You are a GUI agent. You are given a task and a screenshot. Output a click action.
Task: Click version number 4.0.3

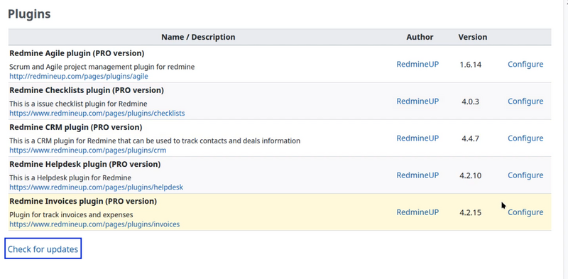pyautogui.click(x=470, y=102)
